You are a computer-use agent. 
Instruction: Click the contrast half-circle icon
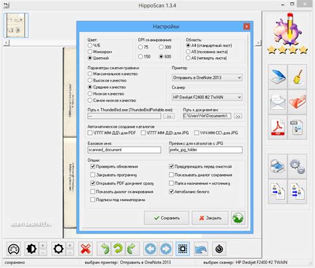pyautogui.click(x=31, y=249)
